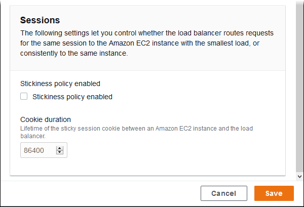The width and height of the screenshot is (304, 207).
Task: Decrease cookie duration with the down arrow
Action: [60, 152]
